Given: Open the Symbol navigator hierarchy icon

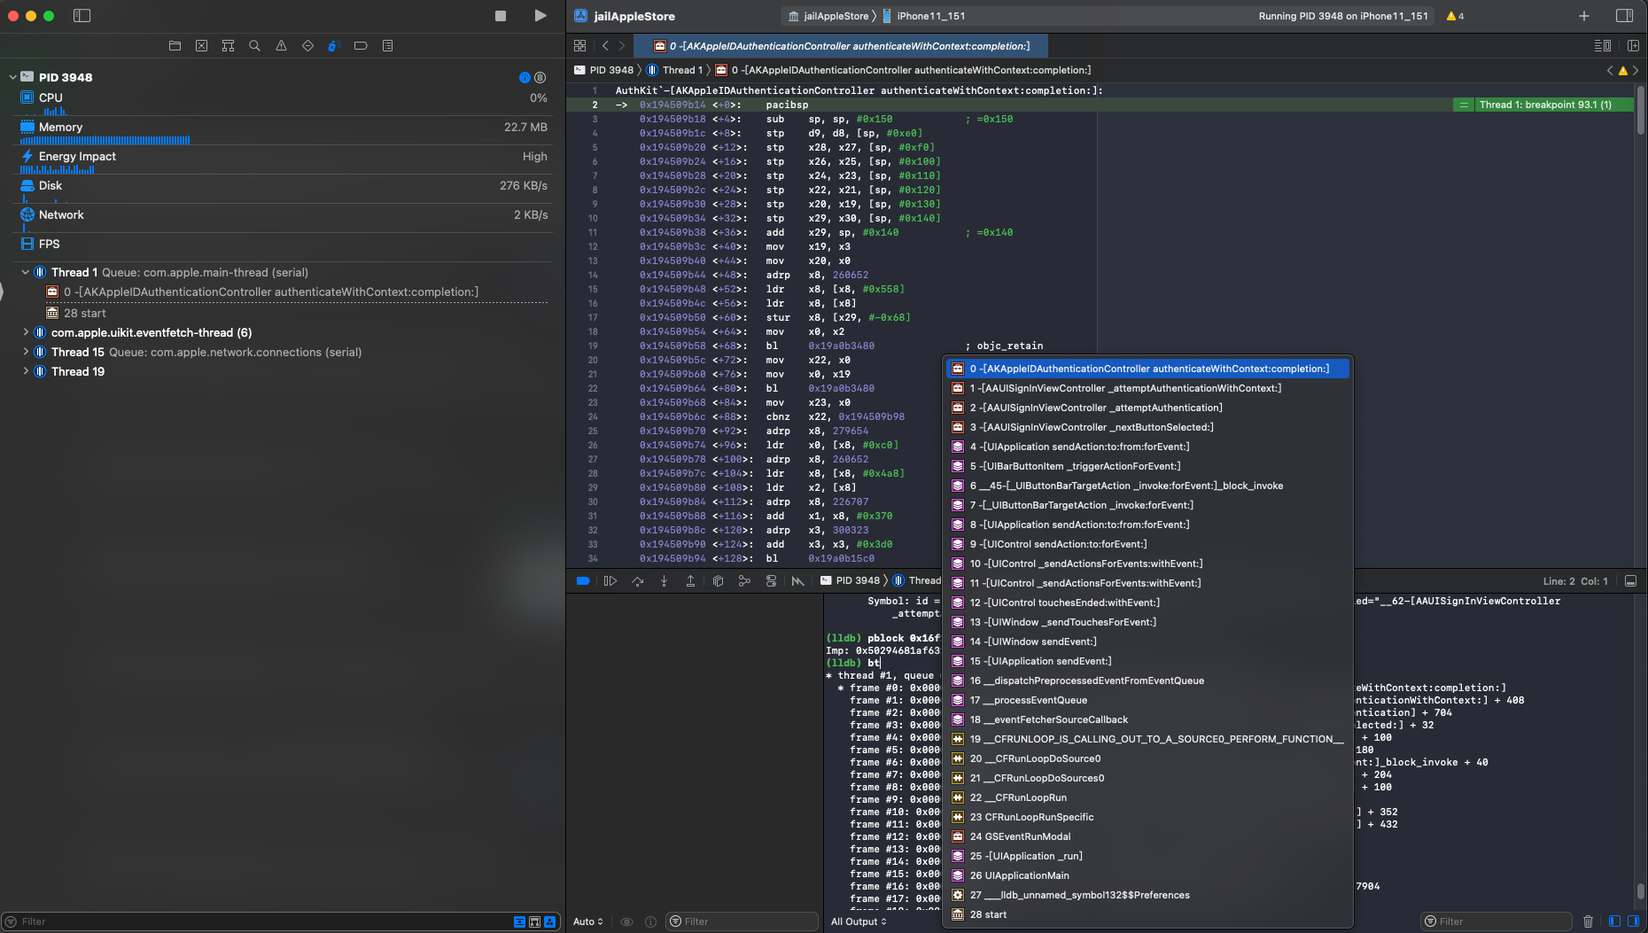Looking at the screenshot, I should [228, 46].
